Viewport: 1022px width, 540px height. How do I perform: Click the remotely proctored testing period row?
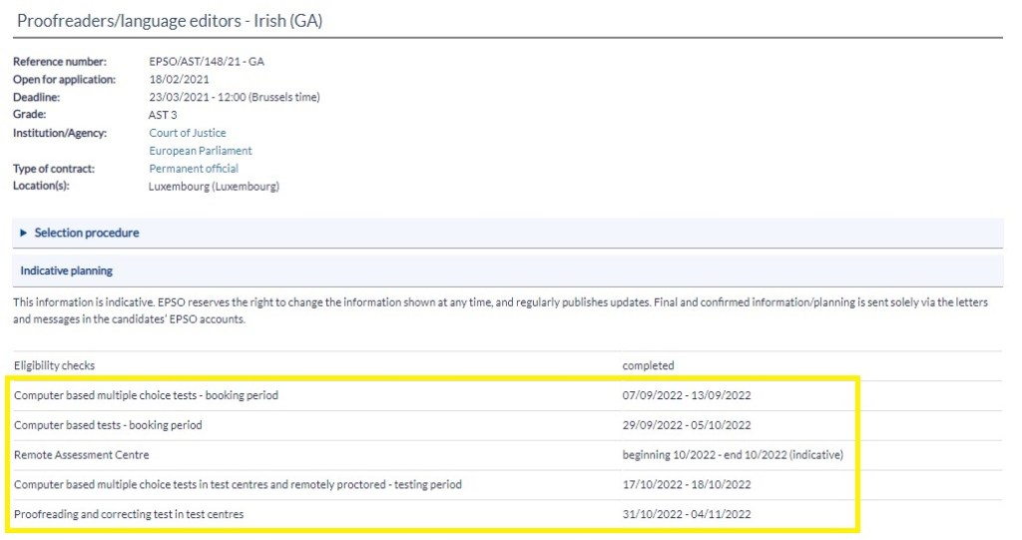pos(238,485)
